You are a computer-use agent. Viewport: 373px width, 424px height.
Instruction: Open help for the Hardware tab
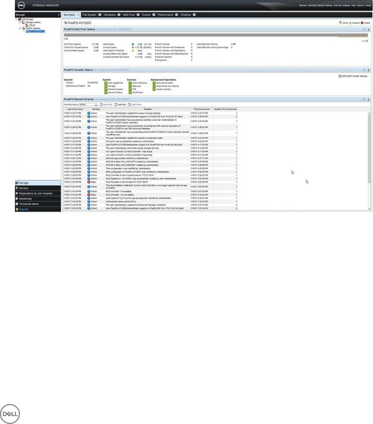pyautogui.click(x=119, y=15)
